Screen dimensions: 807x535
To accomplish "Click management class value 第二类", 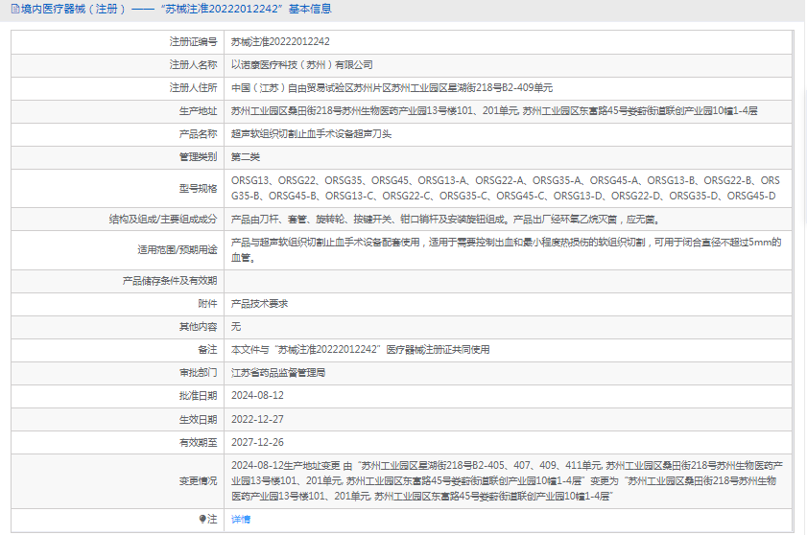I will pyautogui.click(x=246, y=157).
